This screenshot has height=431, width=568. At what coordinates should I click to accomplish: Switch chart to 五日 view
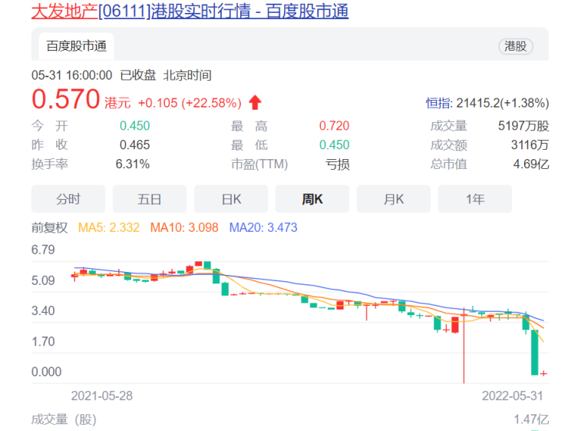click(x=149, y=199)
